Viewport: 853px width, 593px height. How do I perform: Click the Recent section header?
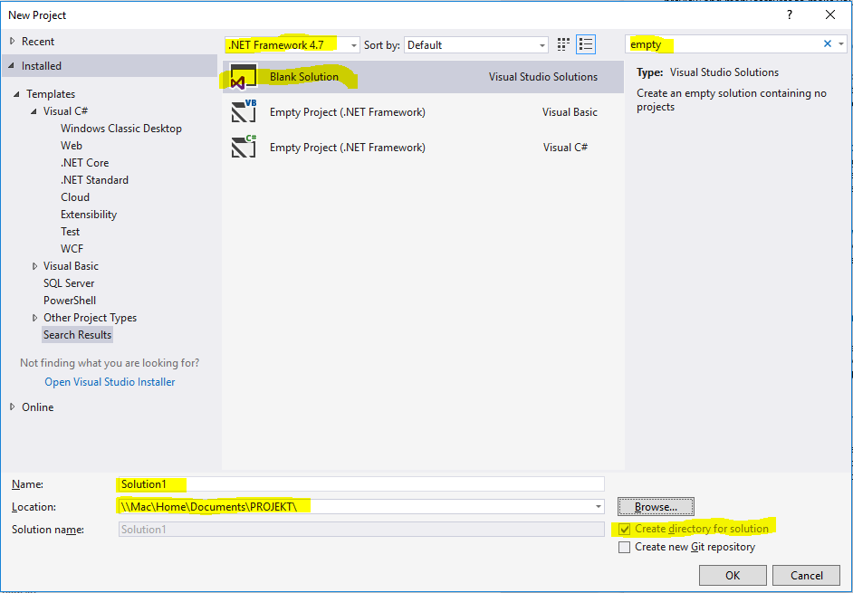(x=37, y=42)
